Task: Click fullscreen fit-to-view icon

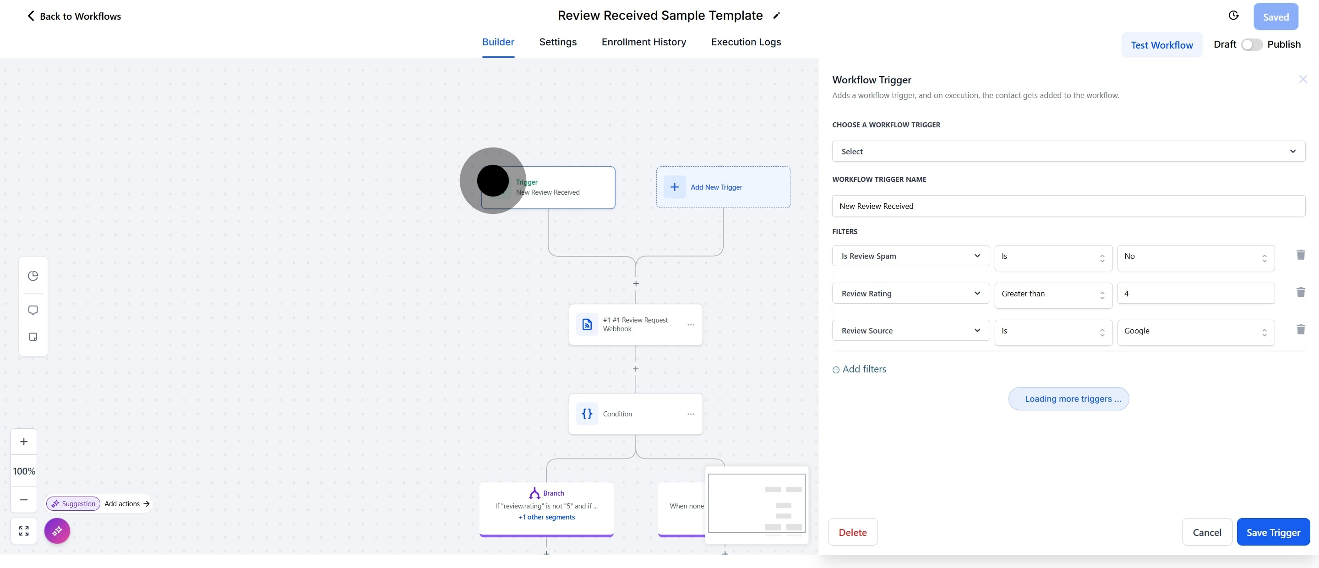Action: pyautogui.click(x=23, y=530)
